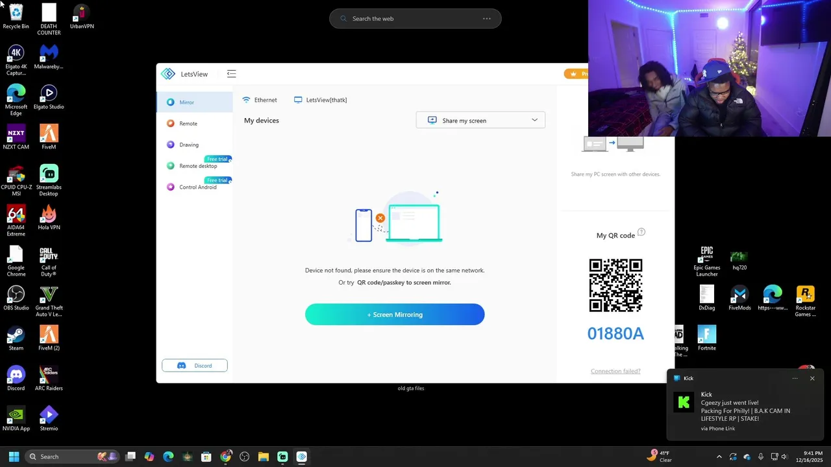831x467 pixels.
Task: Click the orange premium crown button
Action: tap(577, 74)
